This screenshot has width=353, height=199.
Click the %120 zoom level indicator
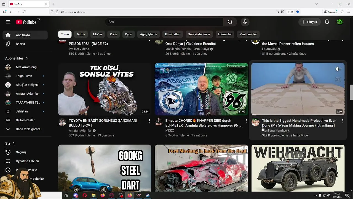(x=290, y=12)
